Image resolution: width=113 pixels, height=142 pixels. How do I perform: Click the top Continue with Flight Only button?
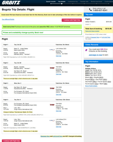72,20
